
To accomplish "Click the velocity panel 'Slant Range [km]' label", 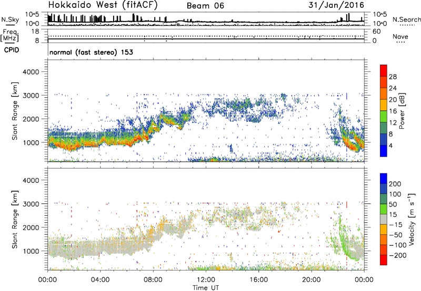I will pyautogui.click(x=15, y=219).
